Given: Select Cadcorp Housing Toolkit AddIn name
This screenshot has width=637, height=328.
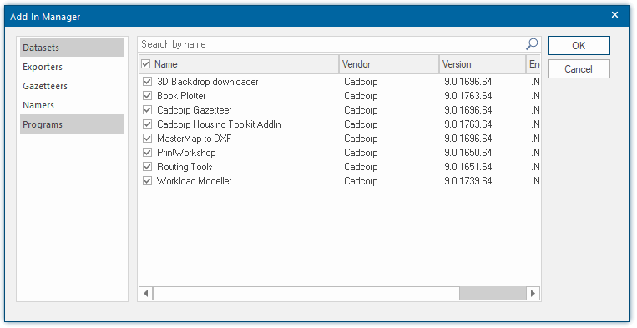Looking at the screenshot, I should (x=219, y=124).
